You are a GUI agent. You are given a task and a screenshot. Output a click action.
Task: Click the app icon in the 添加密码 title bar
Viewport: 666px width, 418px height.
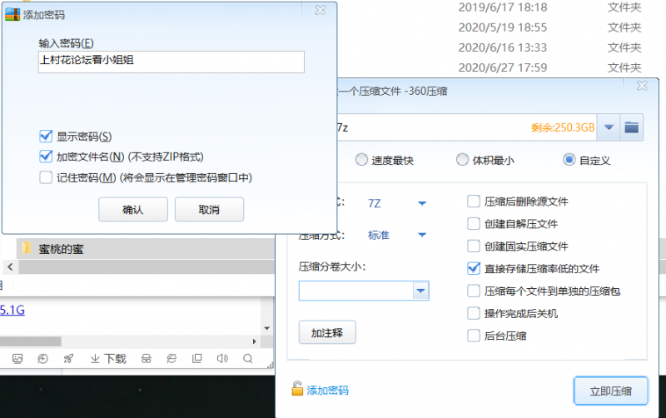(12, 14)
